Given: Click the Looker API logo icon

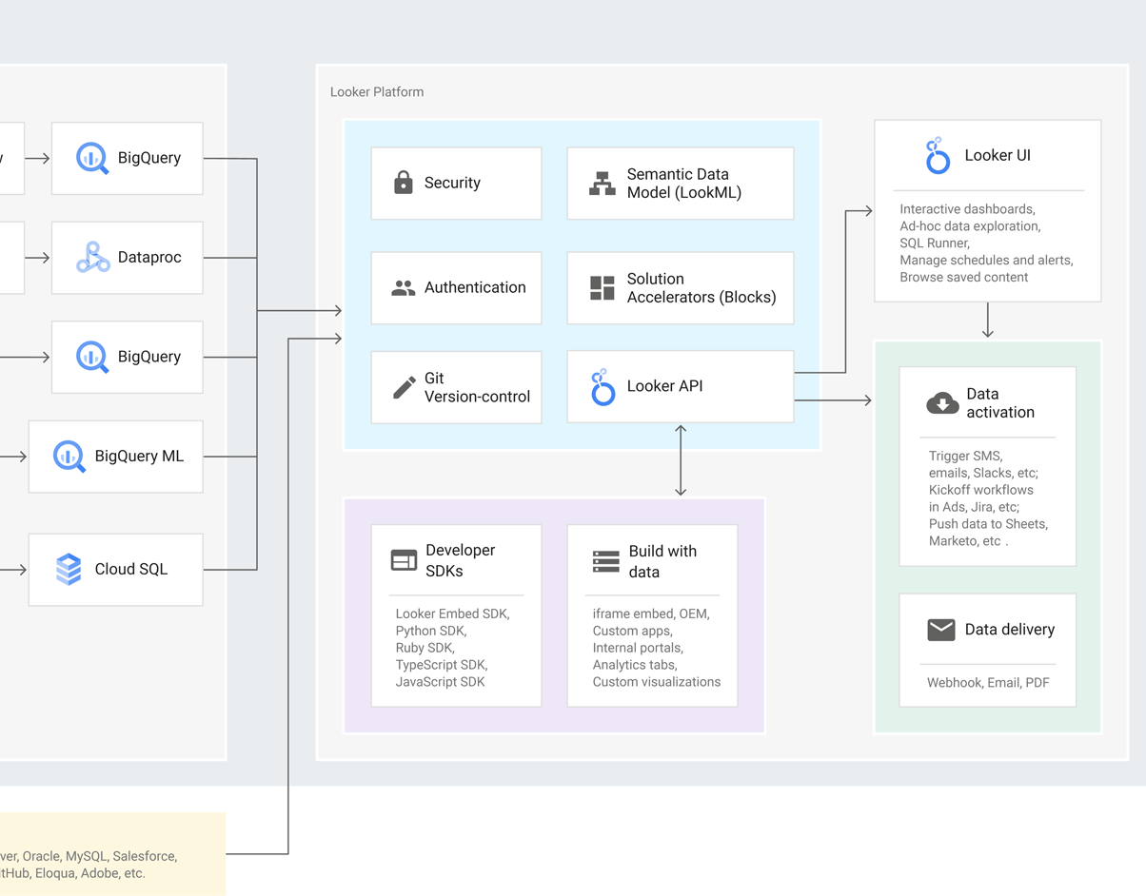Looking at the screenshot, I should (x=602, y=387).
